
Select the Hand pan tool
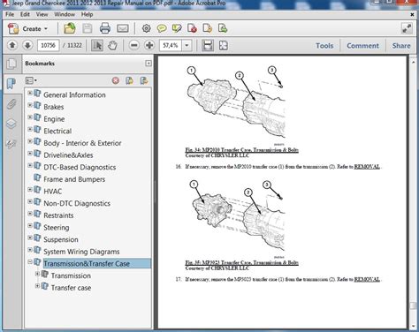point(112,45)
